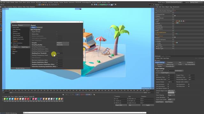Open the Dynamics tab in Attributes
Viewport: 204px width, 114px height.
point(160,64)
